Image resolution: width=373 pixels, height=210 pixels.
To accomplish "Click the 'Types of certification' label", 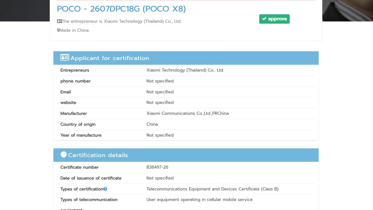I will pos(82,189).
